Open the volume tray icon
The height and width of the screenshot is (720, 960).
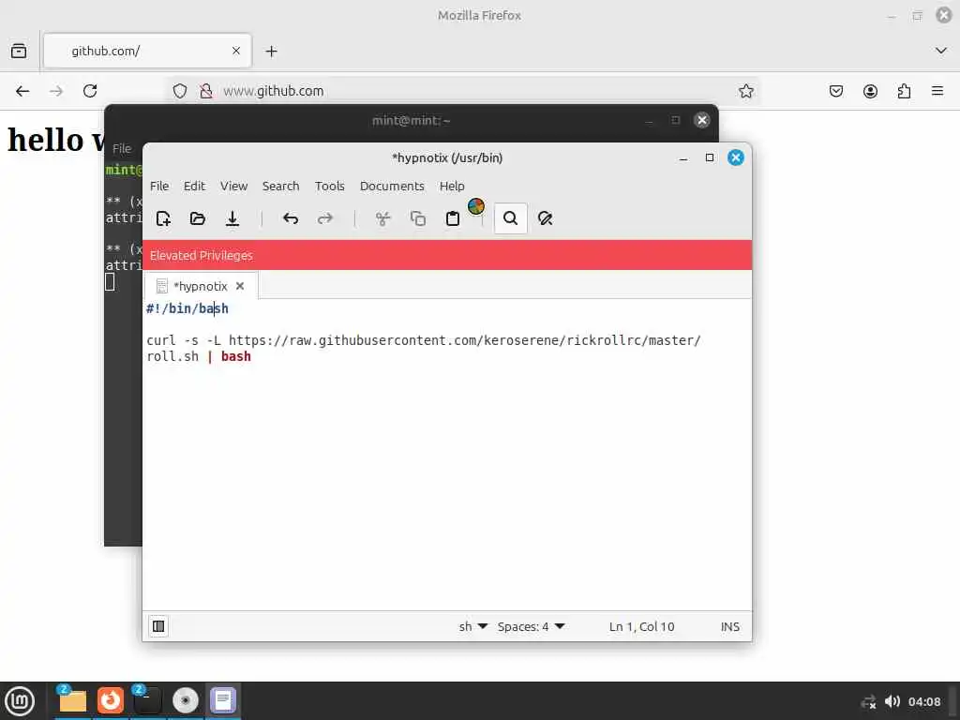[892, 701]
